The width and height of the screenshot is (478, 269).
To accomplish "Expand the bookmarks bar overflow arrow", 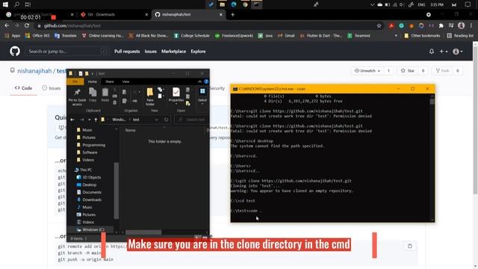I will pyautogui.click(x=396, y=36).
